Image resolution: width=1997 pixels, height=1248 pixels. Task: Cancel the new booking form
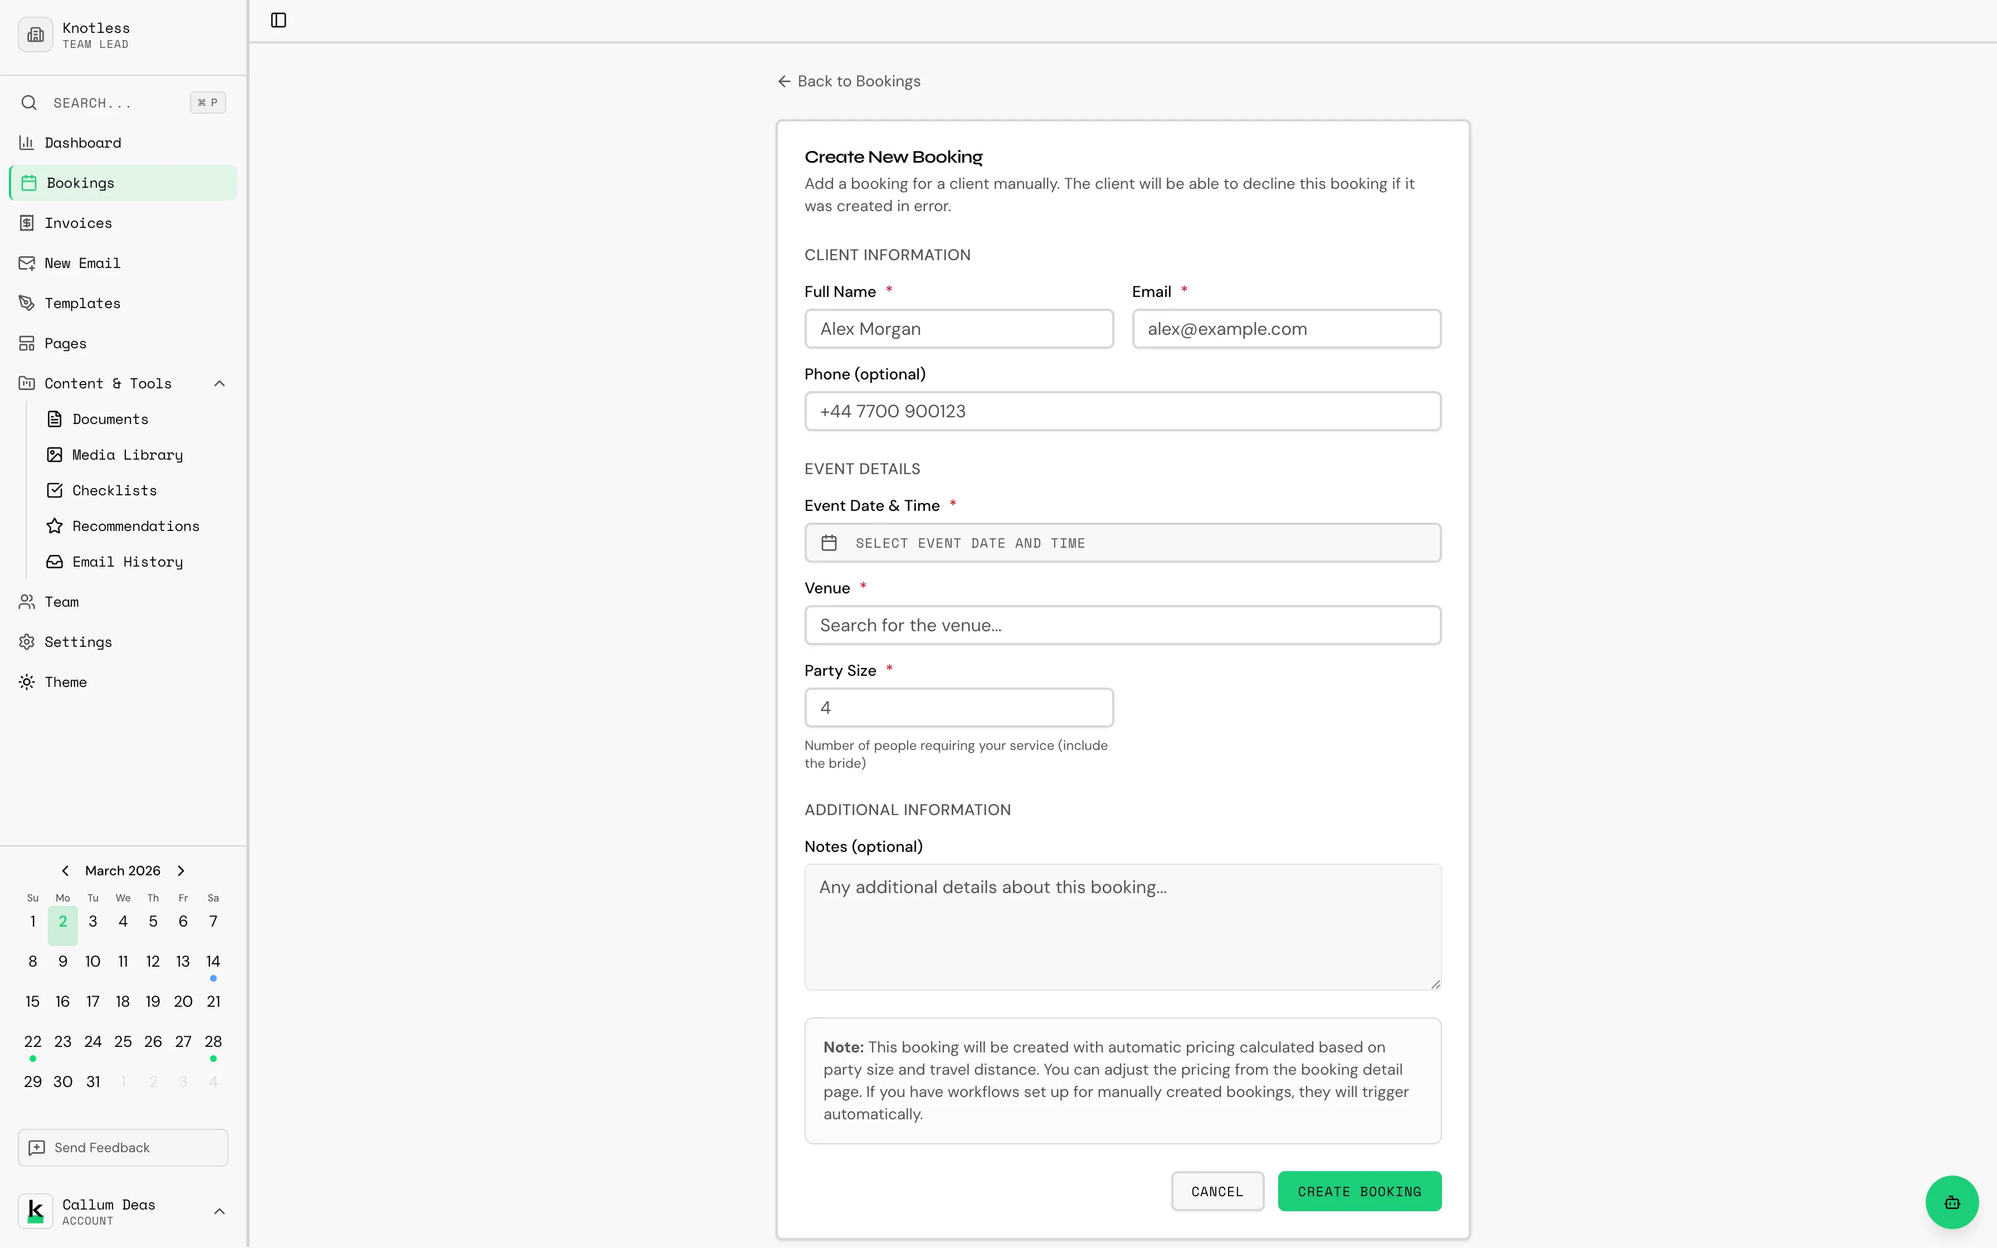coord(1217,1190)
